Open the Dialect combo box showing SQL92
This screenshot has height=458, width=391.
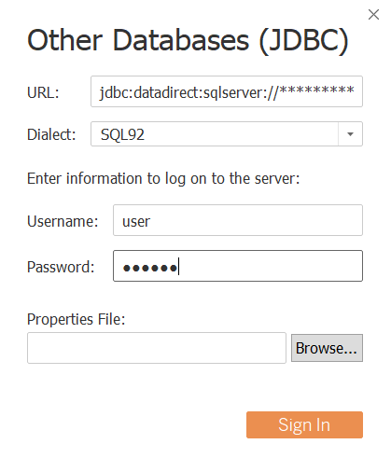point(227,134)
